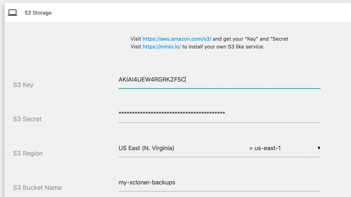Click the my-xcloner-backups bucket name field
351x197 pixels.
tap(219, 183)
